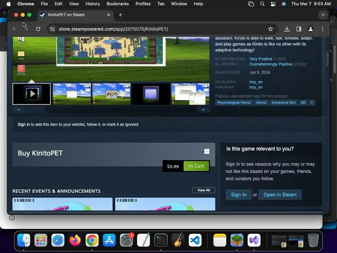Click the Windows platform icon
This screenshot has height=253, width=337.
207,152
